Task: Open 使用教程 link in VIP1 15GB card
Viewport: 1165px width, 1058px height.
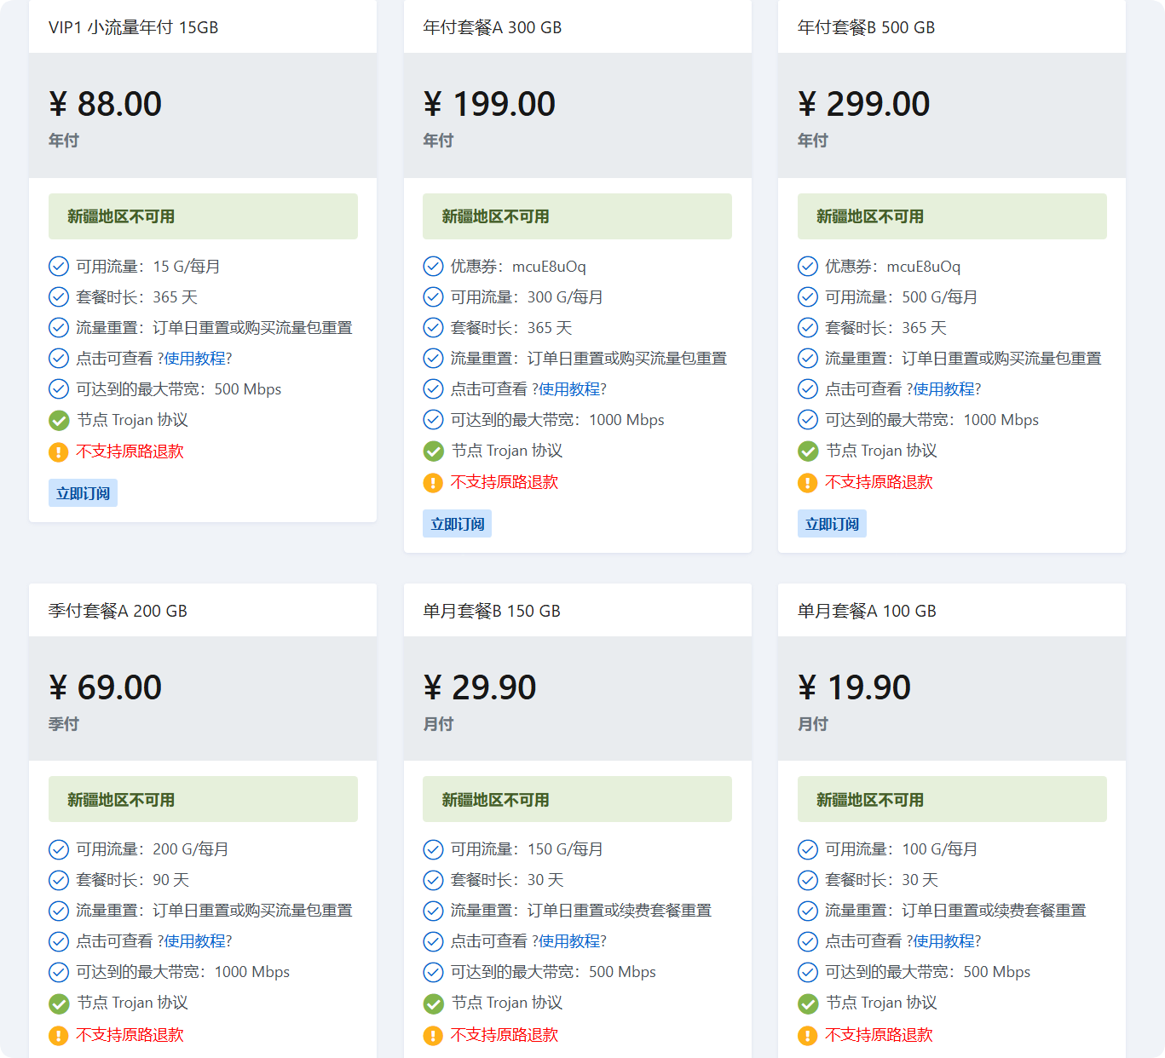Action: [195, 359]
